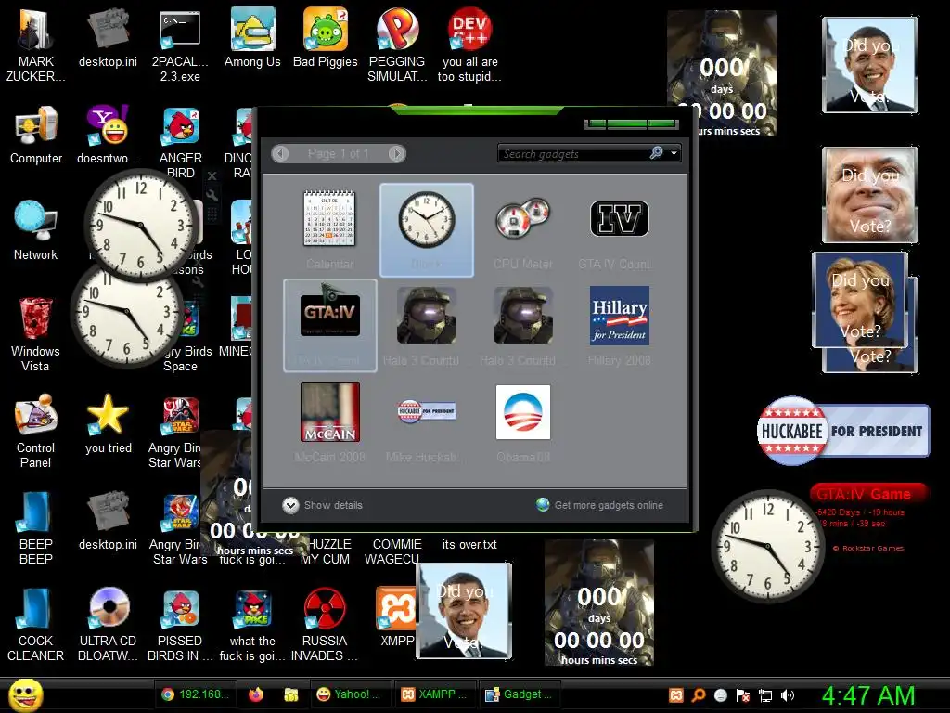Select the Yahoo 'doesntwo...' desktop icon
The width and height of the screenshot is (950, 713).
tap(108, 135)
